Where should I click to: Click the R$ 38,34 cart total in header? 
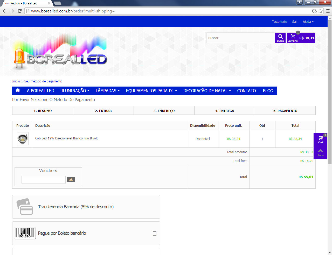point(307,38)
